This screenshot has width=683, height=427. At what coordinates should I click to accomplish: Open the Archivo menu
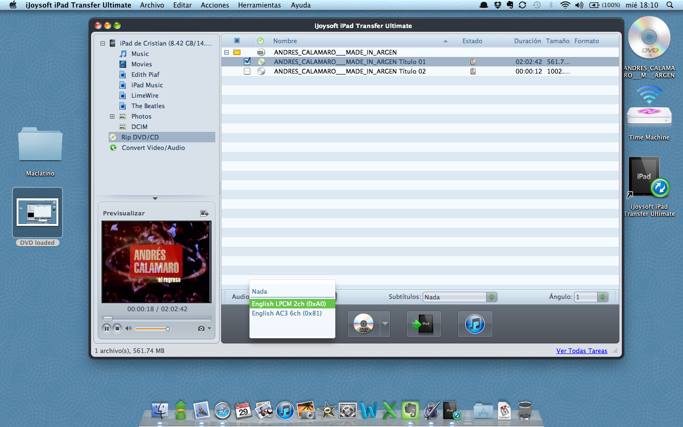point(152,5)
